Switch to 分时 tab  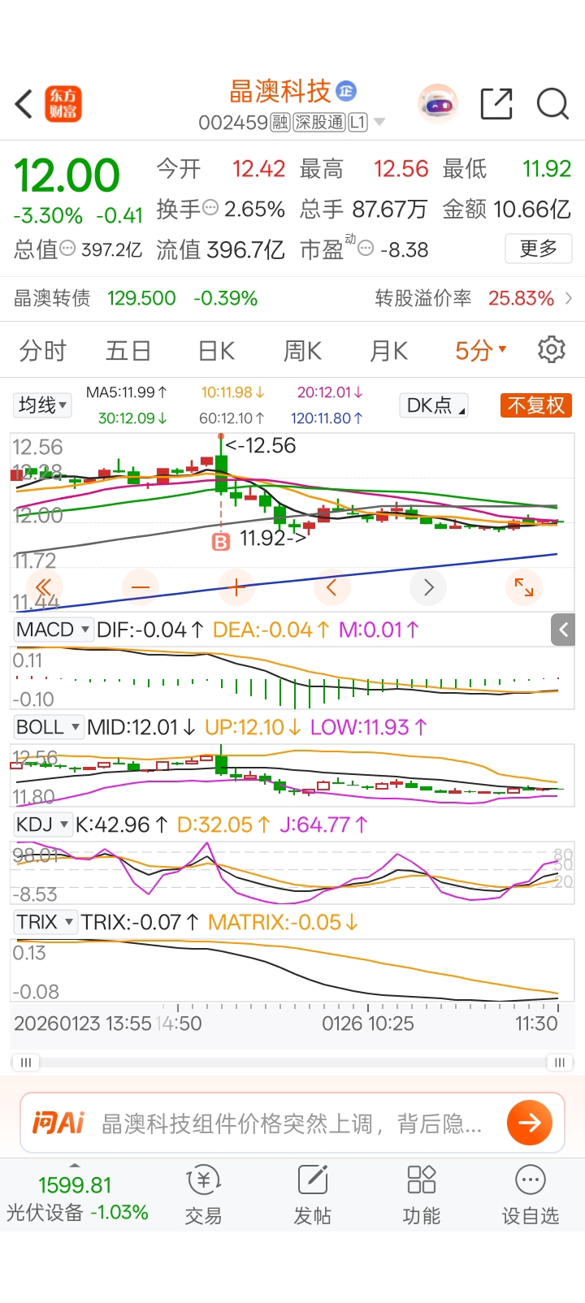click(x=43, y=351)
